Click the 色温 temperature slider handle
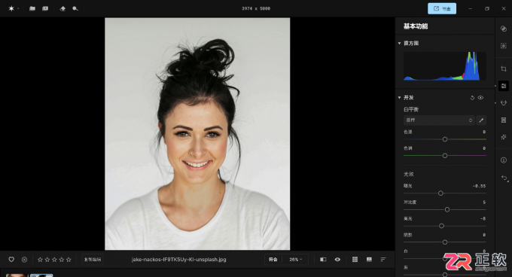This screenshot has width=512, height=277. 445,139
